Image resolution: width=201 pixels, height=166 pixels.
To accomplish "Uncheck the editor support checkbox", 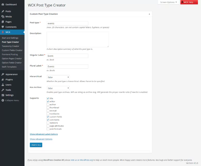I will click(x=48, y=101).
